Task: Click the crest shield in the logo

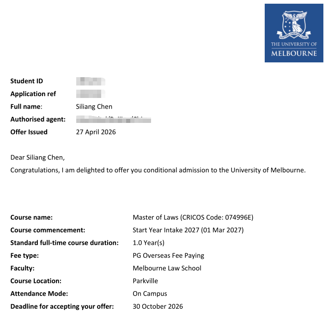Action: (x=294, y=25)
